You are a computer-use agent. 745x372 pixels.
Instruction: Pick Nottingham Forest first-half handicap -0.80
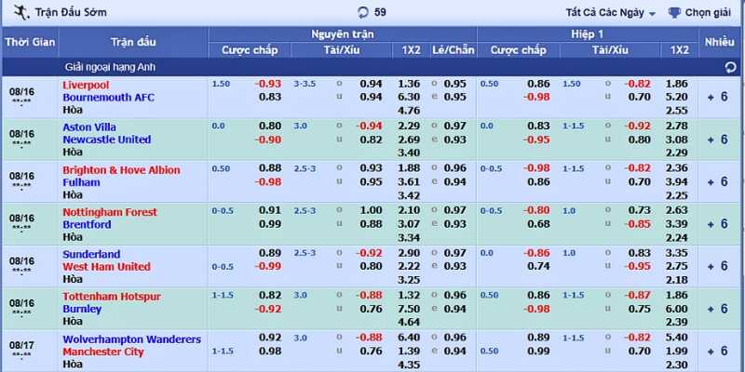pyautogui.click(x=537, y=210)
